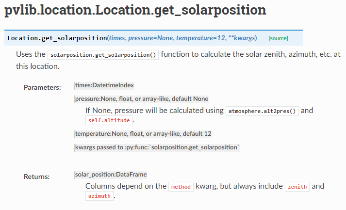Click the times:DatetimeIndex parameter entry

pyautogui.click(x=104, y=85)
